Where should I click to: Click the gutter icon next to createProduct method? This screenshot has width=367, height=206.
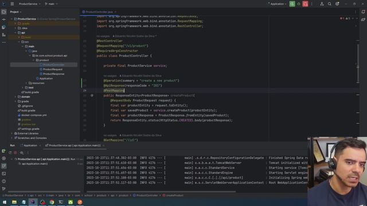[92, 96]
